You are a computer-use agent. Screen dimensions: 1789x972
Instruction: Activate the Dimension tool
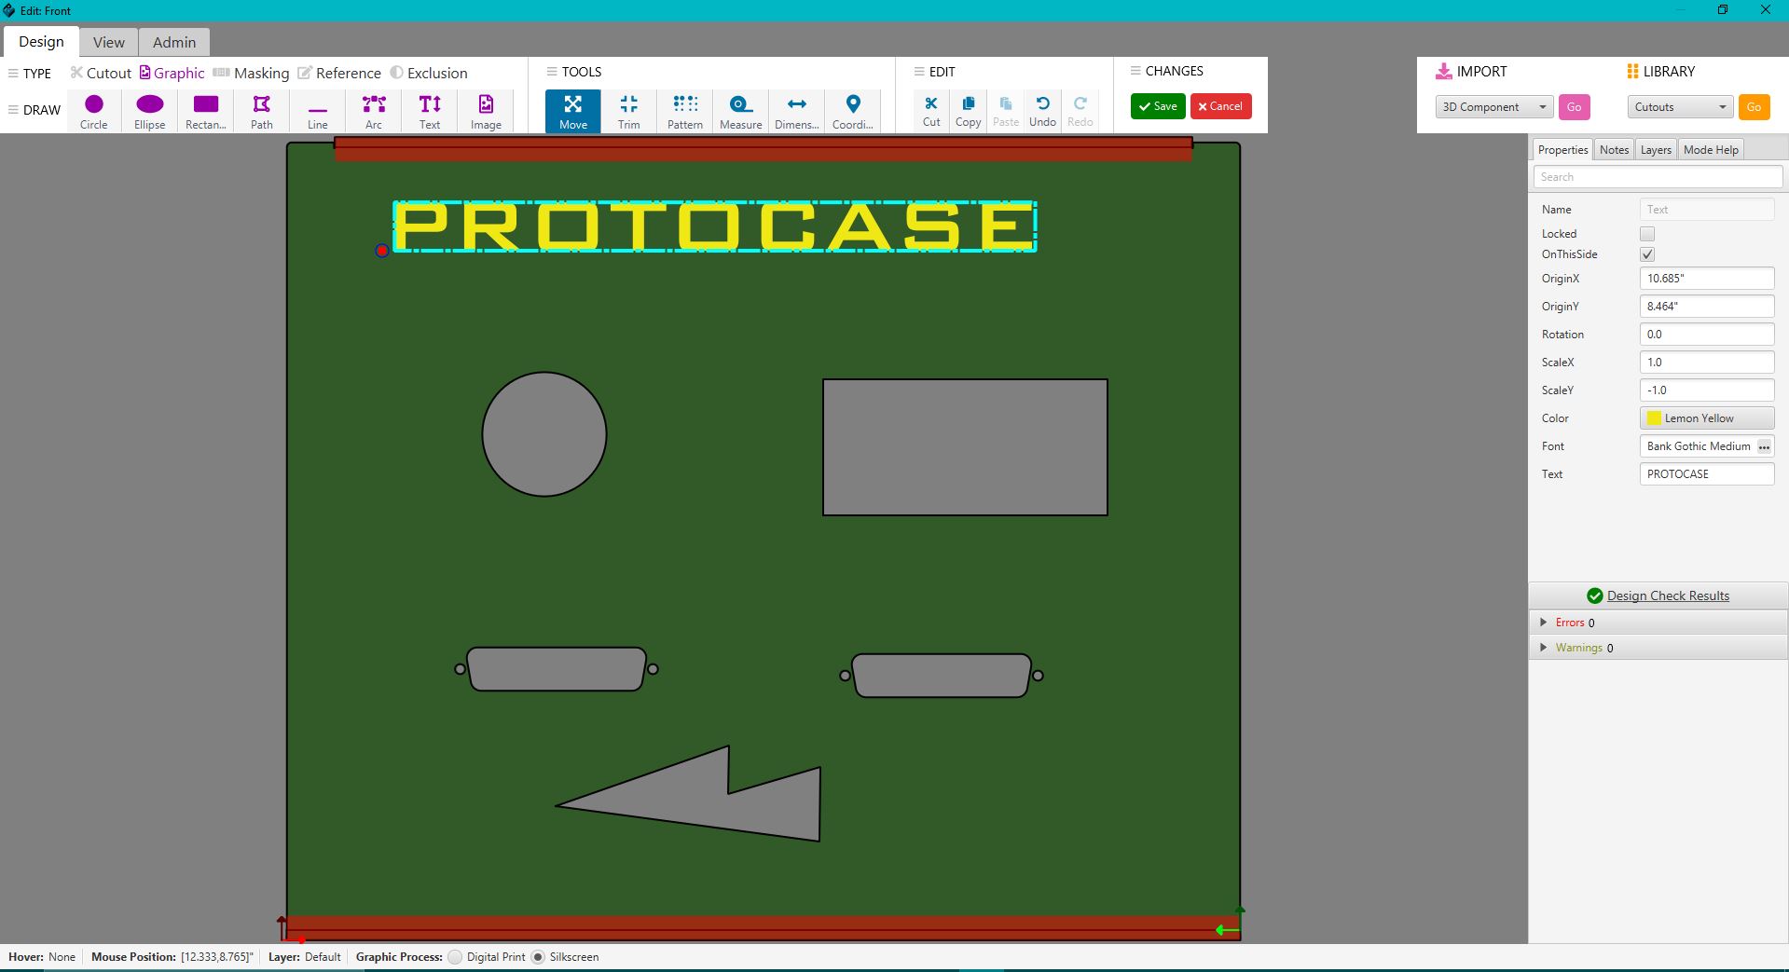[797, 111]
